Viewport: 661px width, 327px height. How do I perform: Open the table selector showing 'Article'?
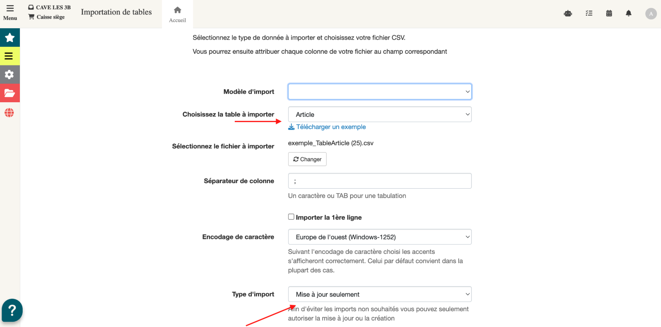(380, 114)
